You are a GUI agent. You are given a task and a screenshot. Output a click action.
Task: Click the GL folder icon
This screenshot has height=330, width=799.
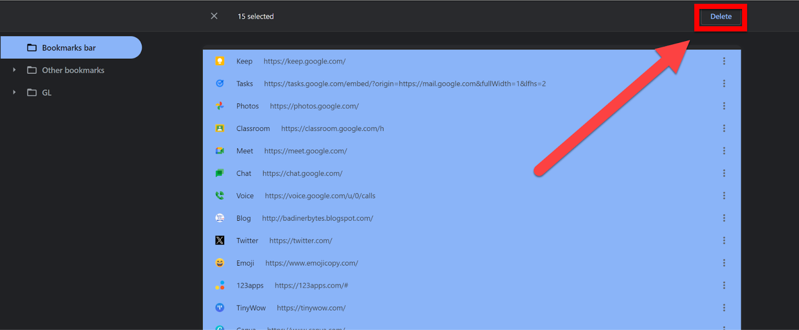[x=32, y=93]
